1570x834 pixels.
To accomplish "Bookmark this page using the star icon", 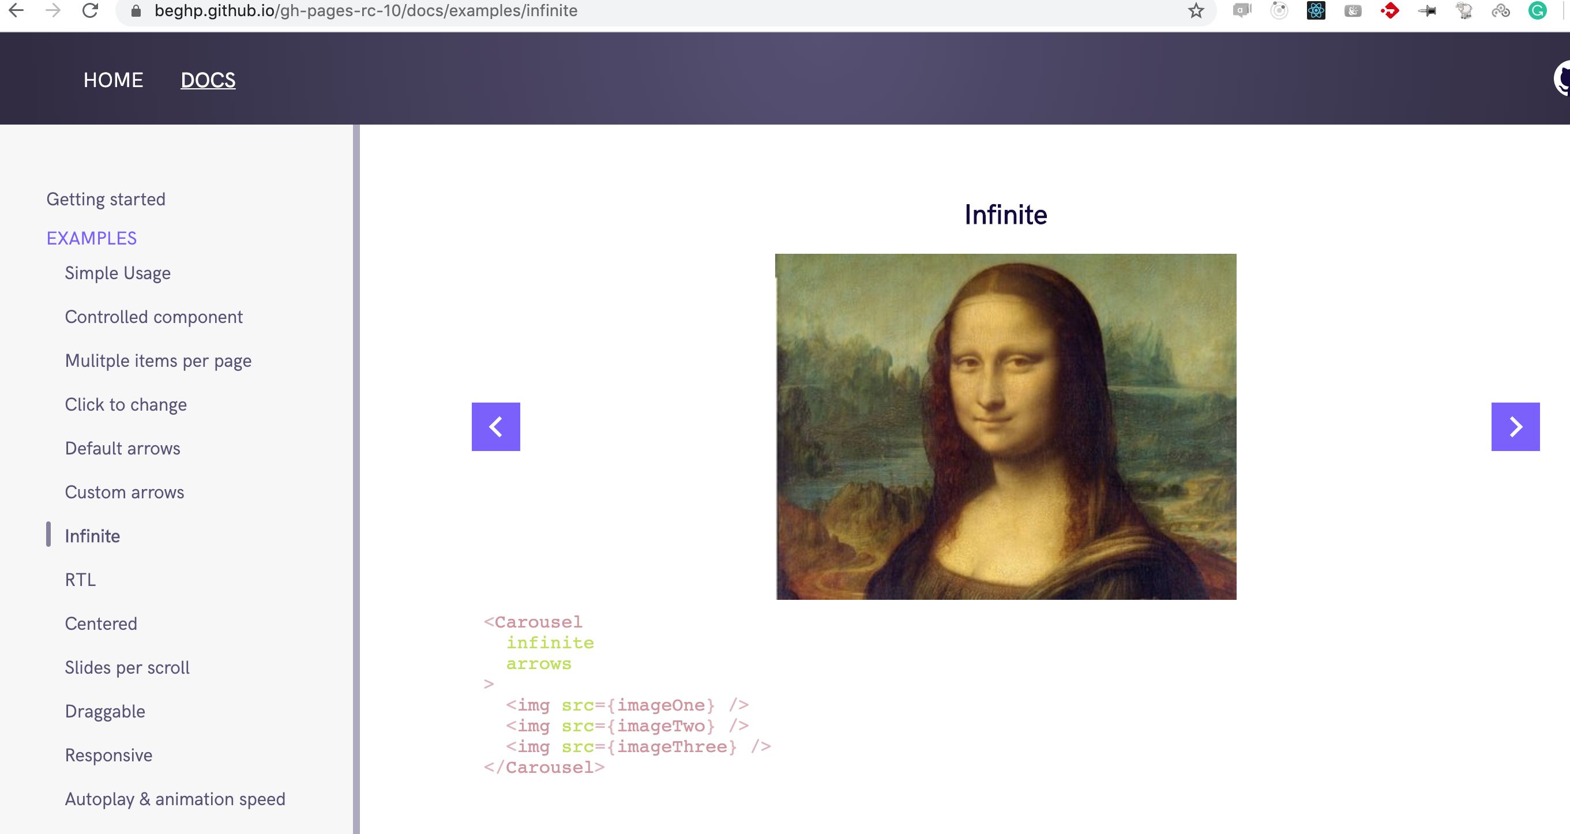I will click(x=1196, y=10).
